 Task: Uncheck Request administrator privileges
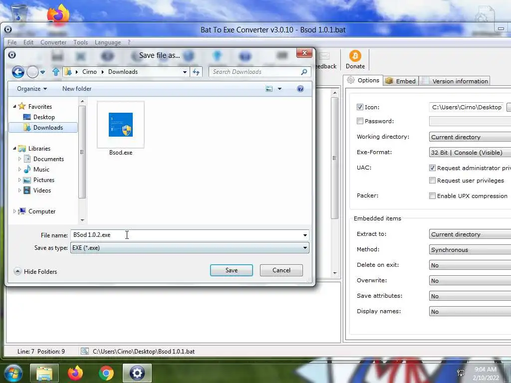coord(432,168)
